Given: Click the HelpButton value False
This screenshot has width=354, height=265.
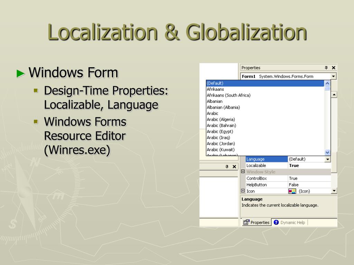Looking at the screenshot, I should (294, 185).
